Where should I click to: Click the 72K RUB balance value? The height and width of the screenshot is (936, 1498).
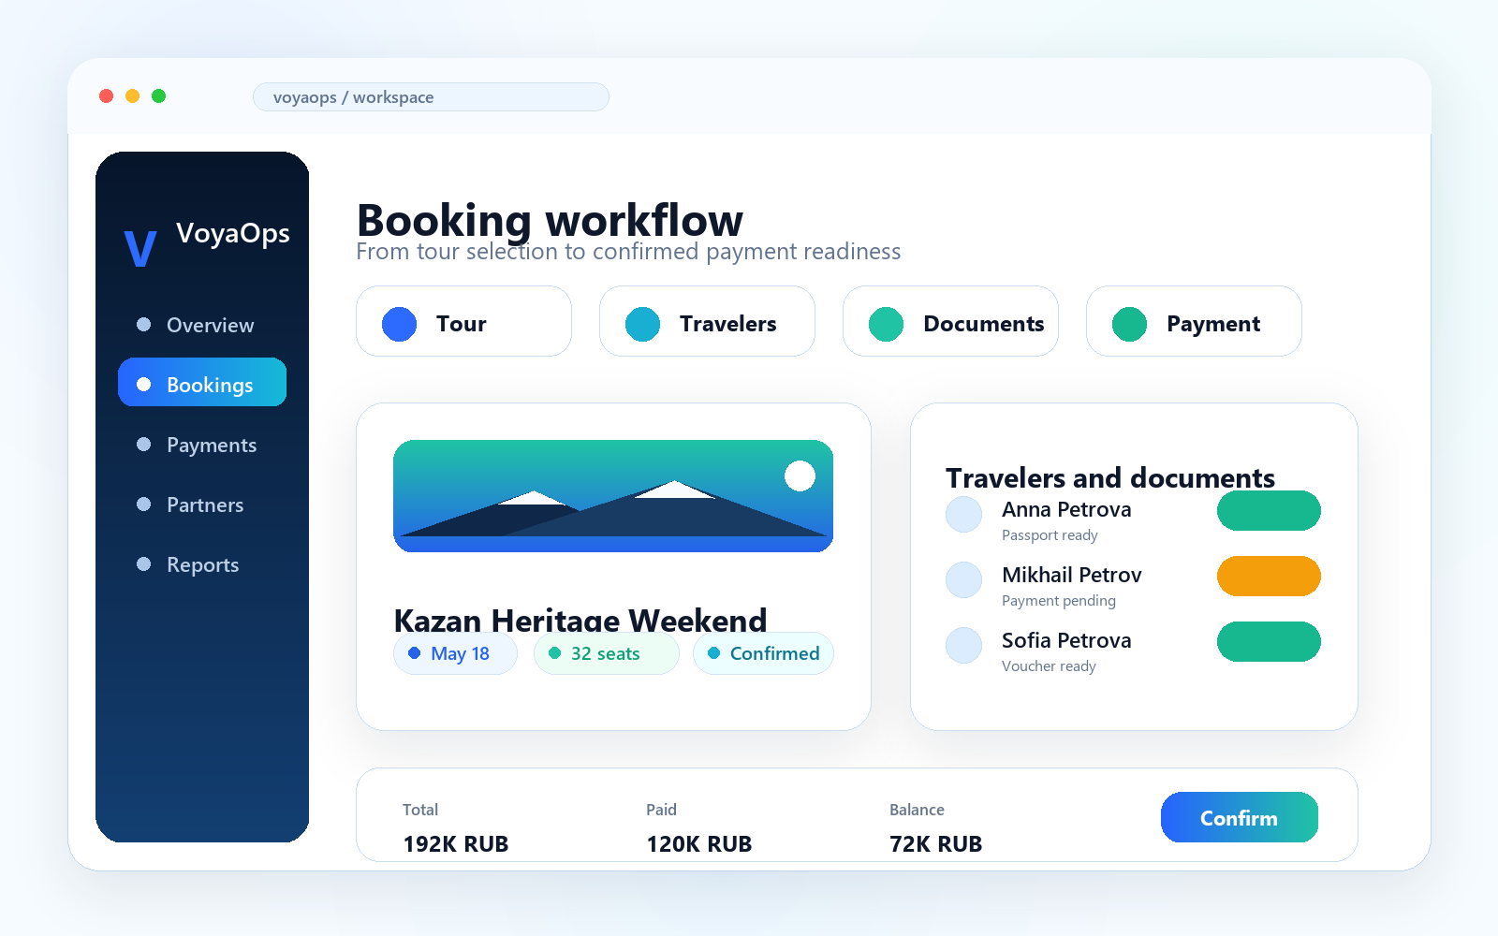[x=936, y=844]
